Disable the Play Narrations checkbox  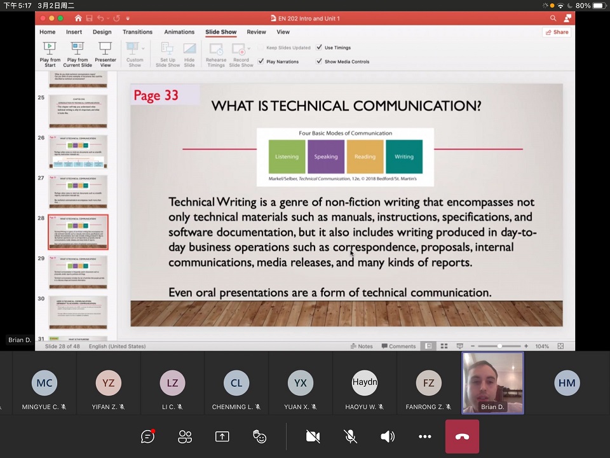pyautogui.click(x=261, y=62)
